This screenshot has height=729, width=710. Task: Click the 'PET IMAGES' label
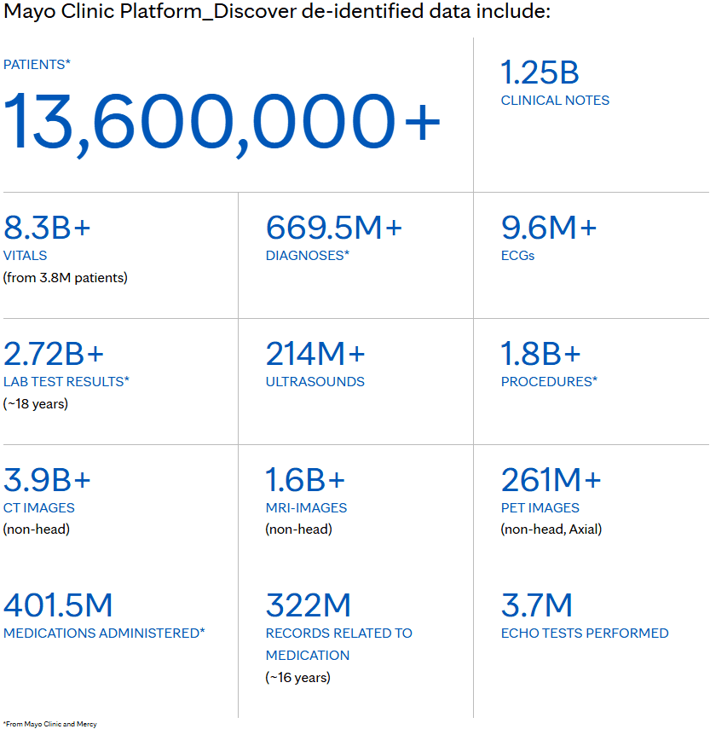point(540,507)
